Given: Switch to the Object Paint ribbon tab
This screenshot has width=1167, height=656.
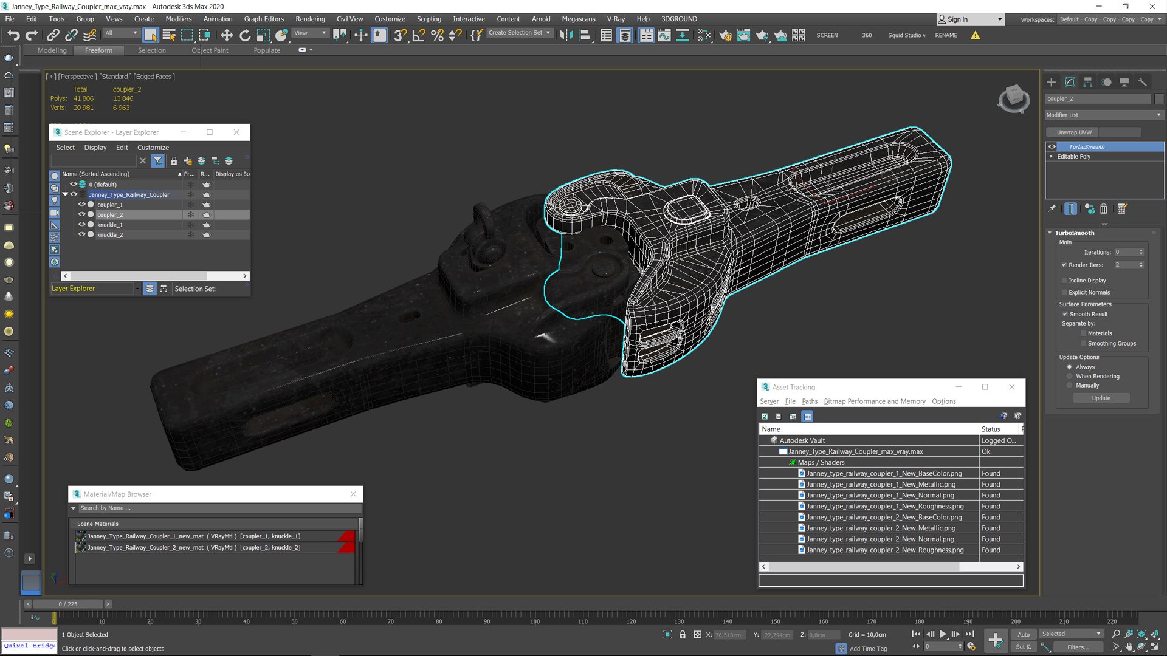Looking at the screenshot, I should (210, 50).
